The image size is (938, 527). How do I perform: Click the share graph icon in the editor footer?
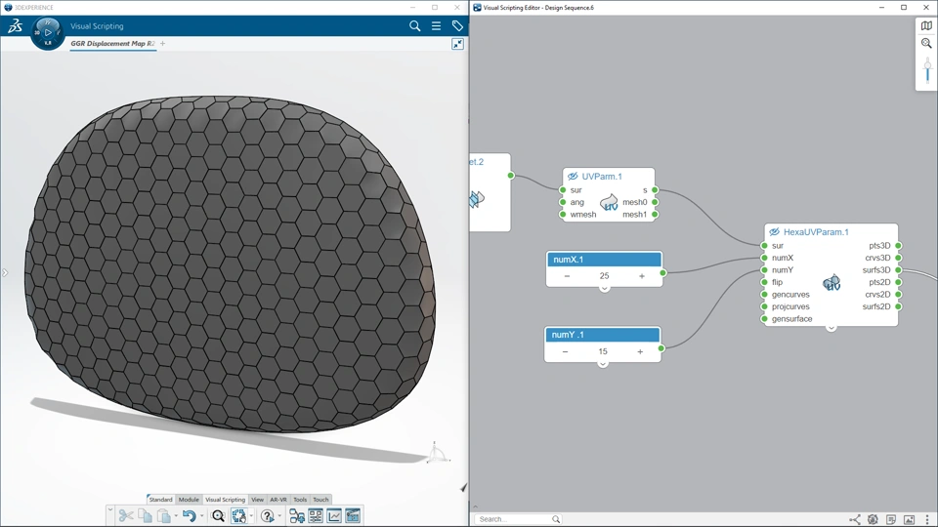855,519
